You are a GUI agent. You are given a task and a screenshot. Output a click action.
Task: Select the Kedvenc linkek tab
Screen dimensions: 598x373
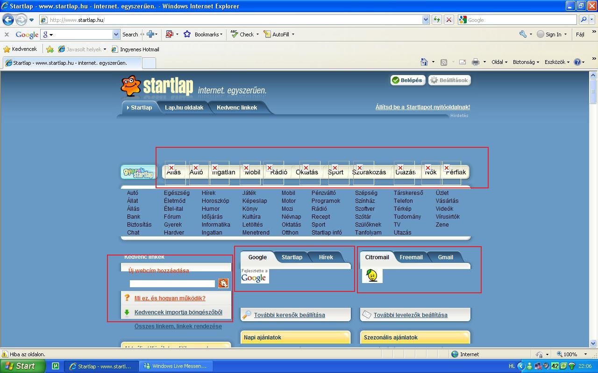click(237, 108)
